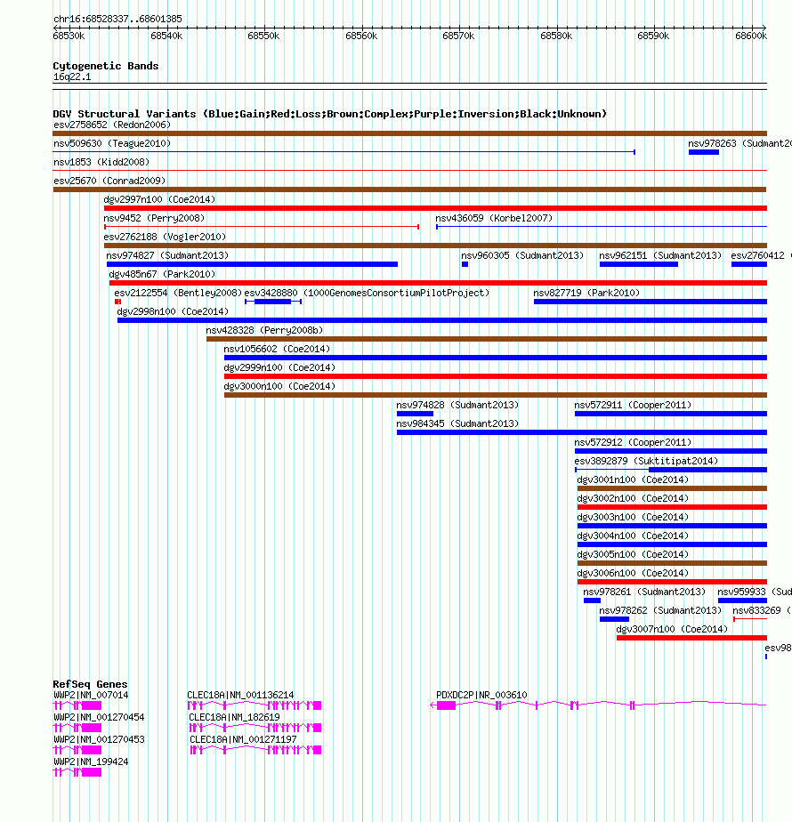Click the nsv428328 (Perry2008b) label
The width and height of the screenshot is (792, 822).
pos(264,330)
